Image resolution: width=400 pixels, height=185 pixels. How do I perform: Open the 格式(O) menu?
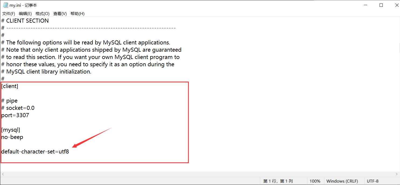tap(43, 14)
